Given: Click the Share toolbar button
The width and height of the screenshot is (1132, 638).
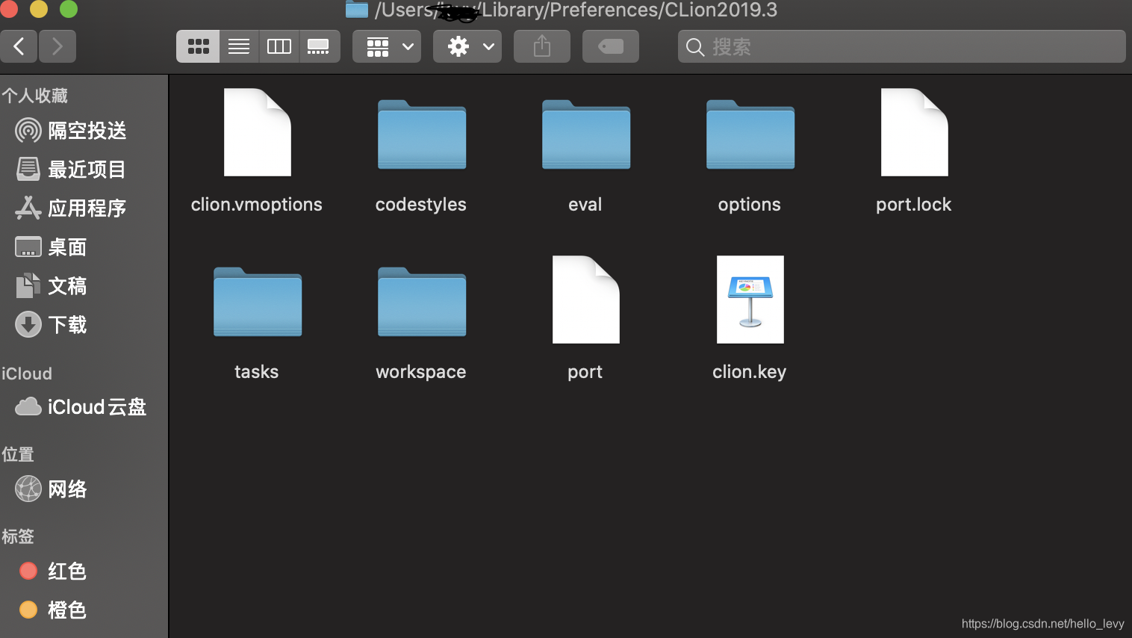Looking at the screenshot, I should pyautogui.click(x=542, y=46).
